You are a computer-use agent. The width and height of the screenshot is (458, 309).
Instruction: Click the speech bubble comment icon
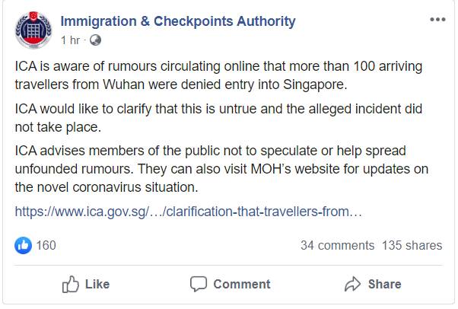click(199, 284)
